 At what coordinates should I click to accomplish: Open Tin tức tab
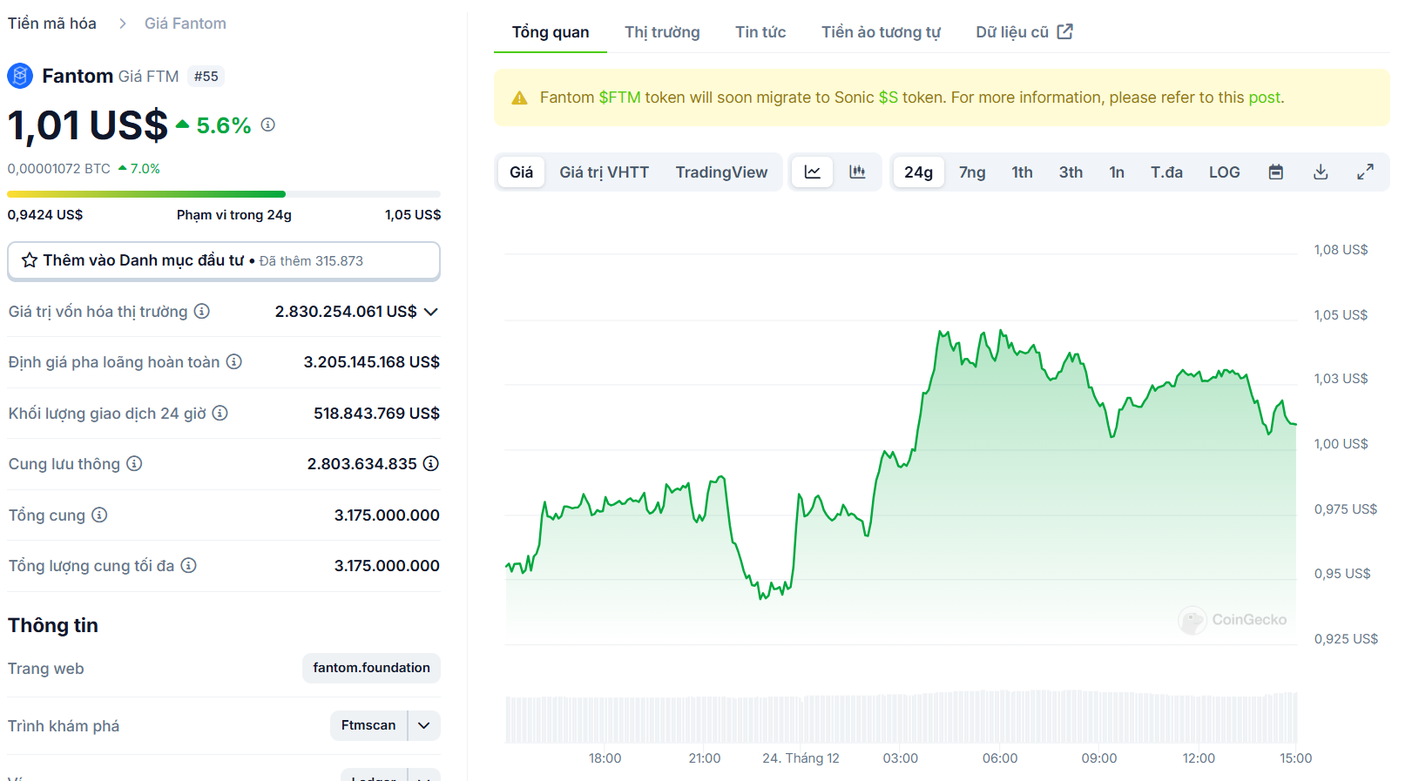(760, 32)
